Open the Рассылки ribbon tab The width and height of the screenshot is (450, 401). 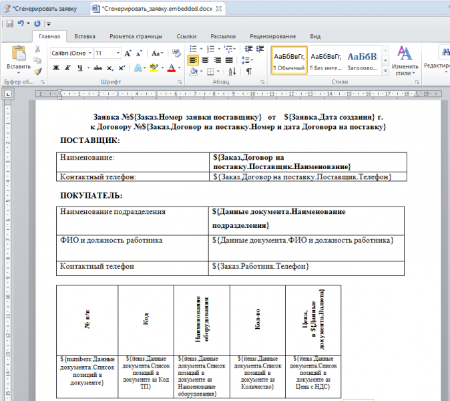point(223,37)
